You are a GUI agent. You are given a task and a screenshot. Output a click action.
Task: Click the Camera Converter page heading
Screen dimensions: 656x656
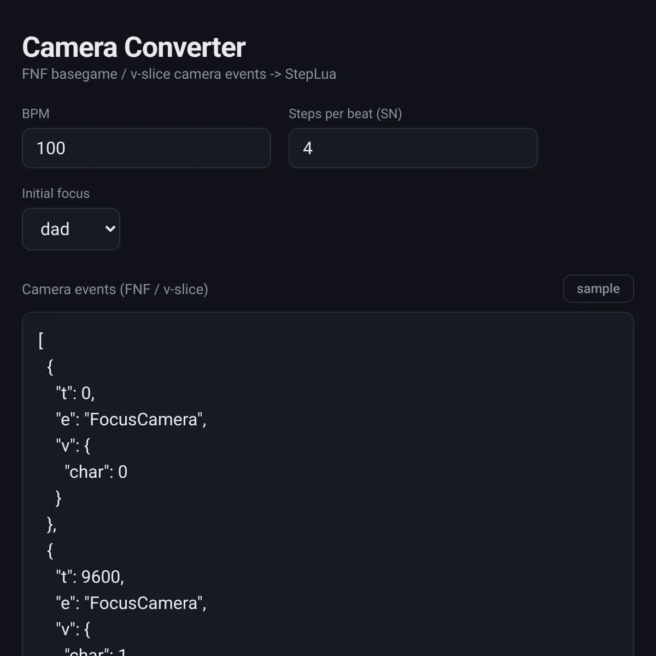pos(134,47)
